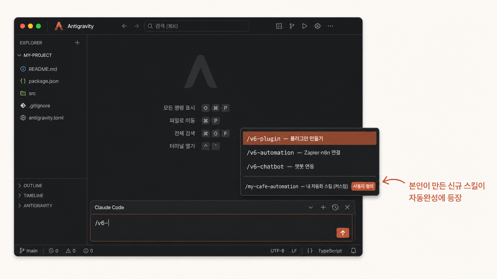Screen dimensions: 497x279
Task: Click the git icon beside .gitignore
Action: pos(23,106)
